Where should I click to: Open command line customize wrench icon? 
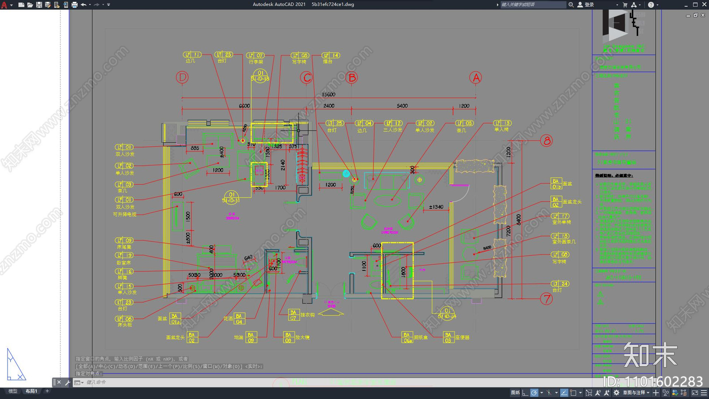(67, 382)
